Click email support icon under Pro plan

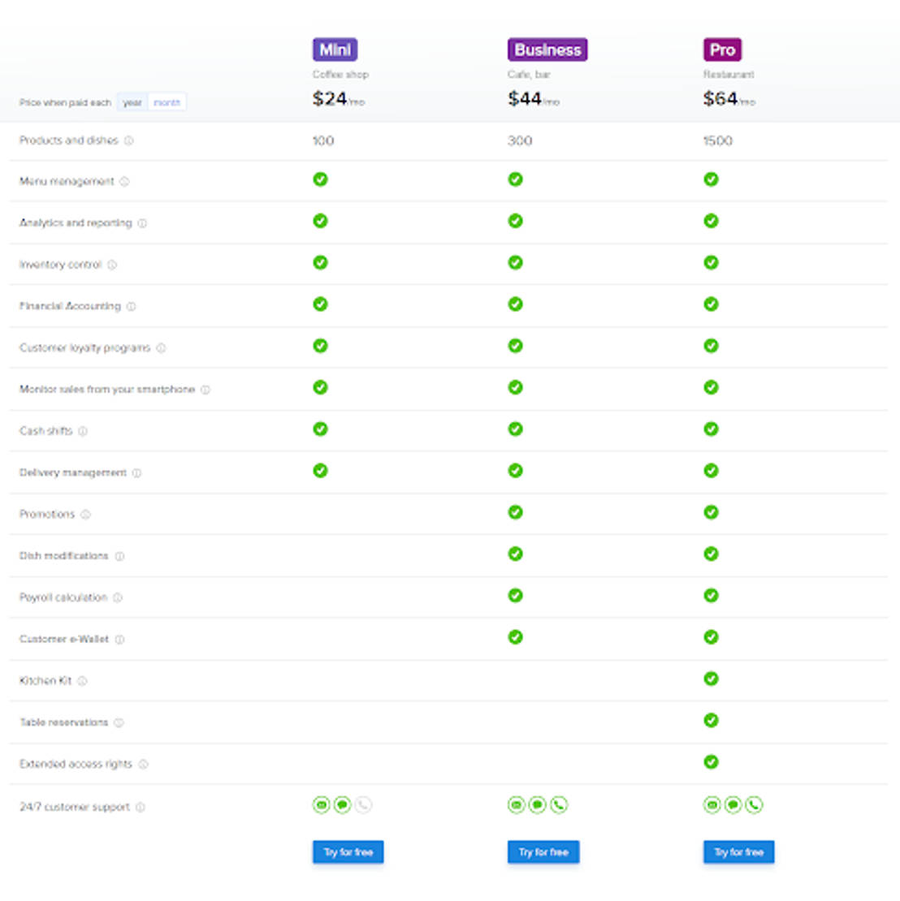click(x=712, y=805)
